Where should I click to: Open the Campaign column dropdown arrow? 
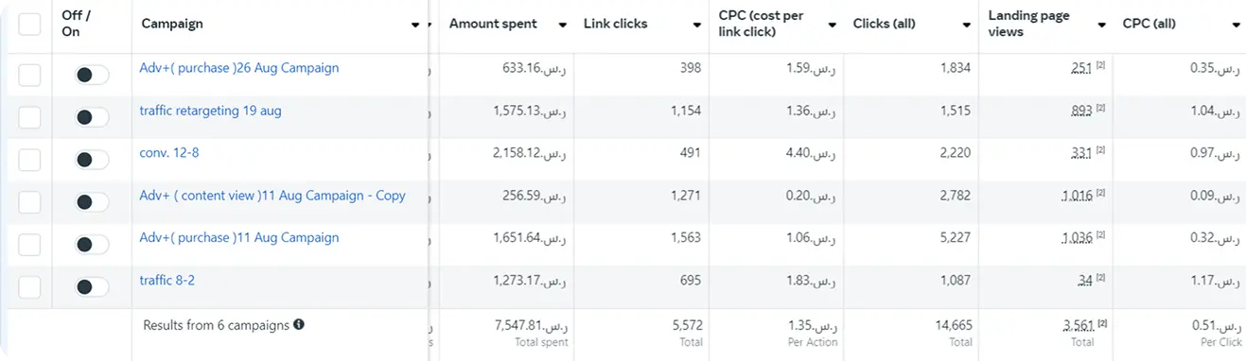tap(415, 26)
